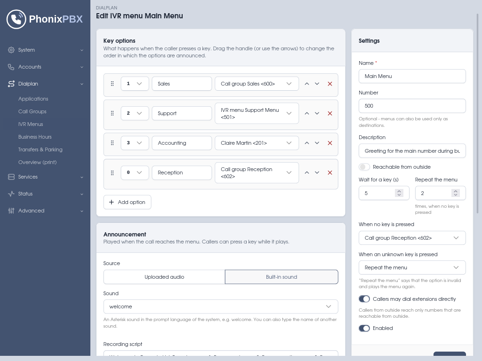Viewport: 482px width, 361px height.
Task: Open IVR Menus in sidebar
Action: click(x=31, y=124)
